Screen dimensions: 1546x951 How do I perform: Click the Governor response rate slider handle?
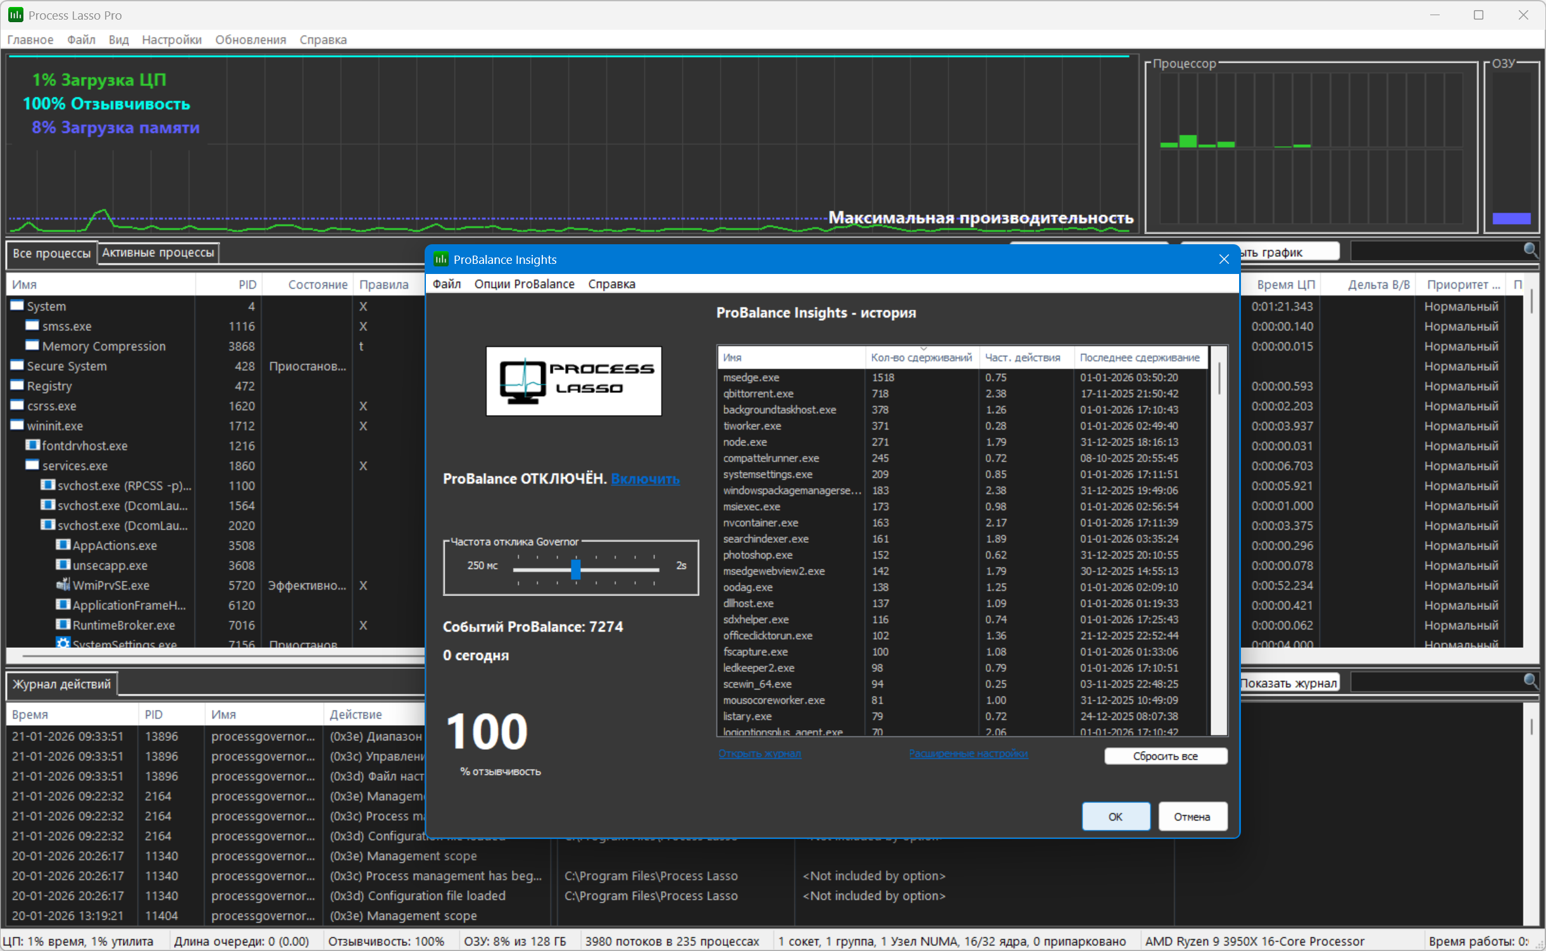575,569
